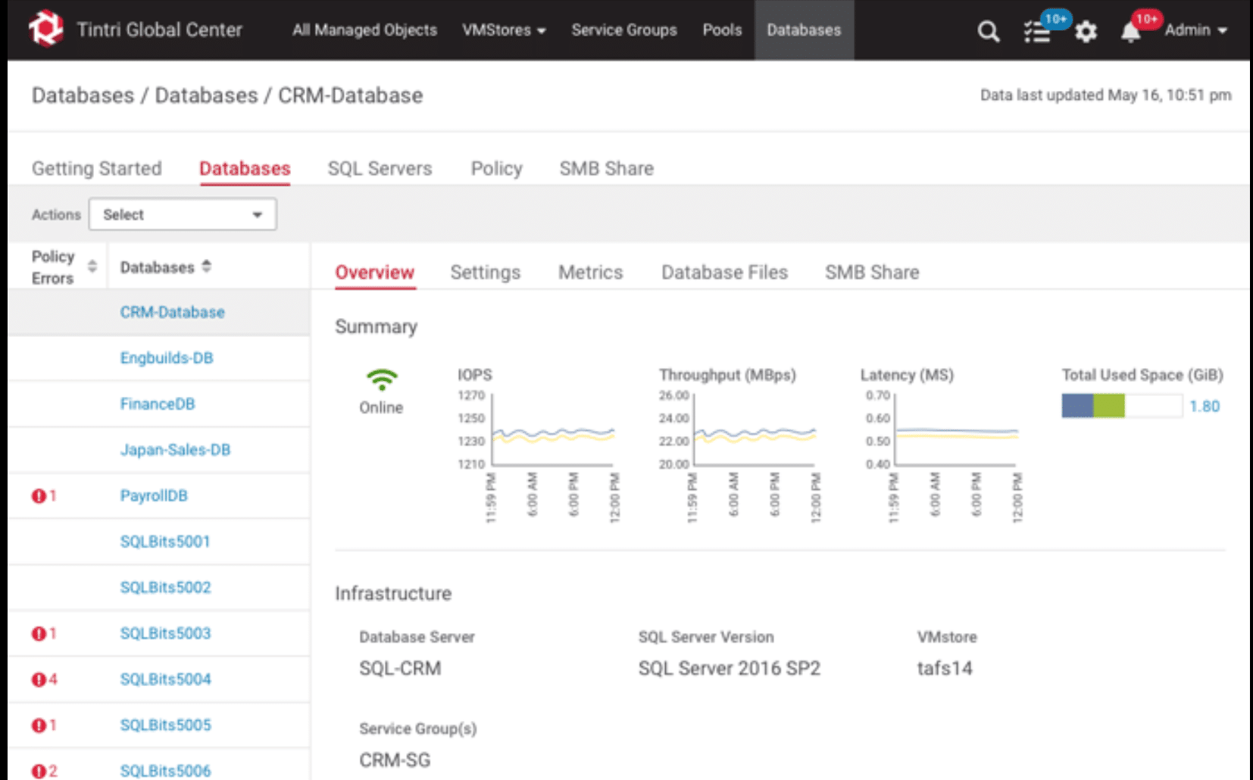1253x780 pixels.
Task: Click the CRM-SG service group value
Action: coord(395,760)
